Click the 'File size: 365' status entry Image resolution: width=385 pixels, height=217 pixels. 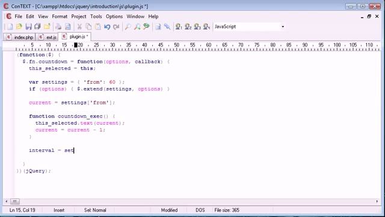point(227,210)
